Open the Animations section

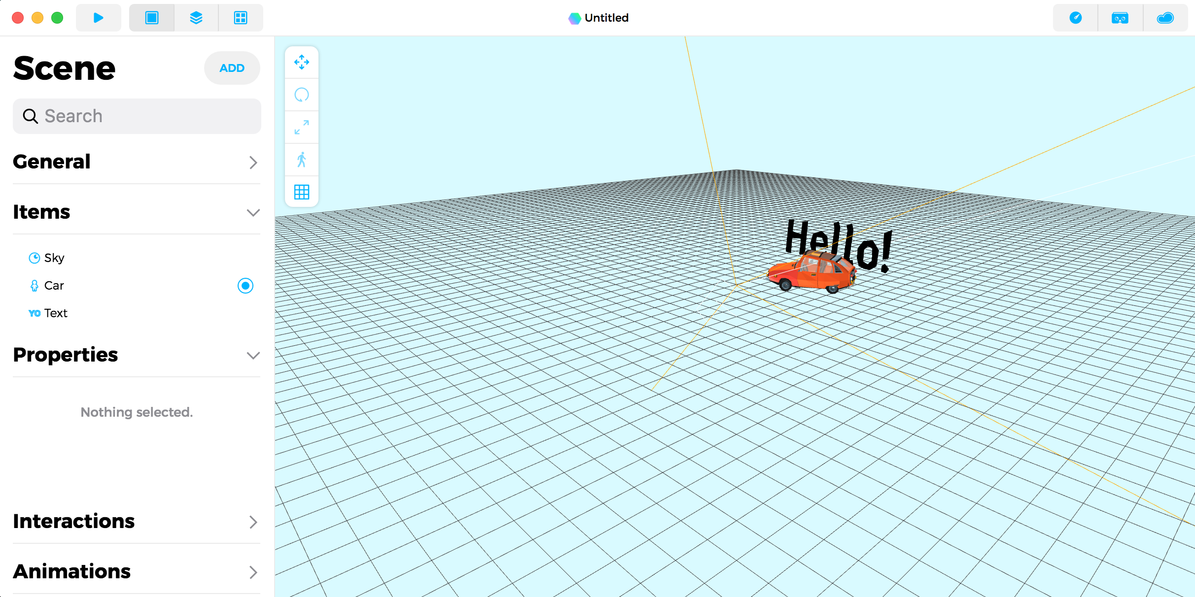tap(253, 572)
